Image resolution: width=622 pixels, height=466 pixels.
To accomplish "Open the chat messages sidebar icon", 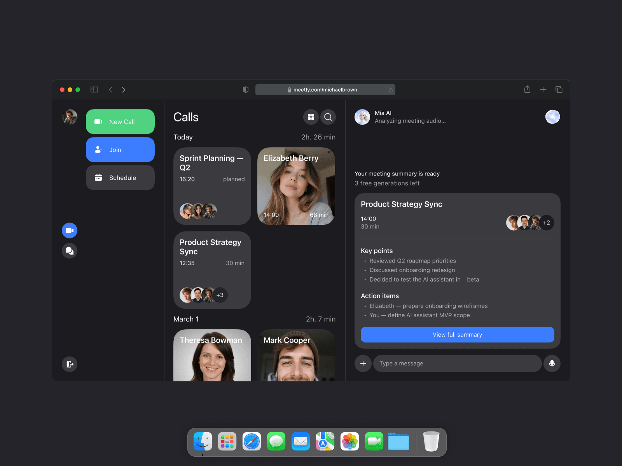I will coord(70,251).
